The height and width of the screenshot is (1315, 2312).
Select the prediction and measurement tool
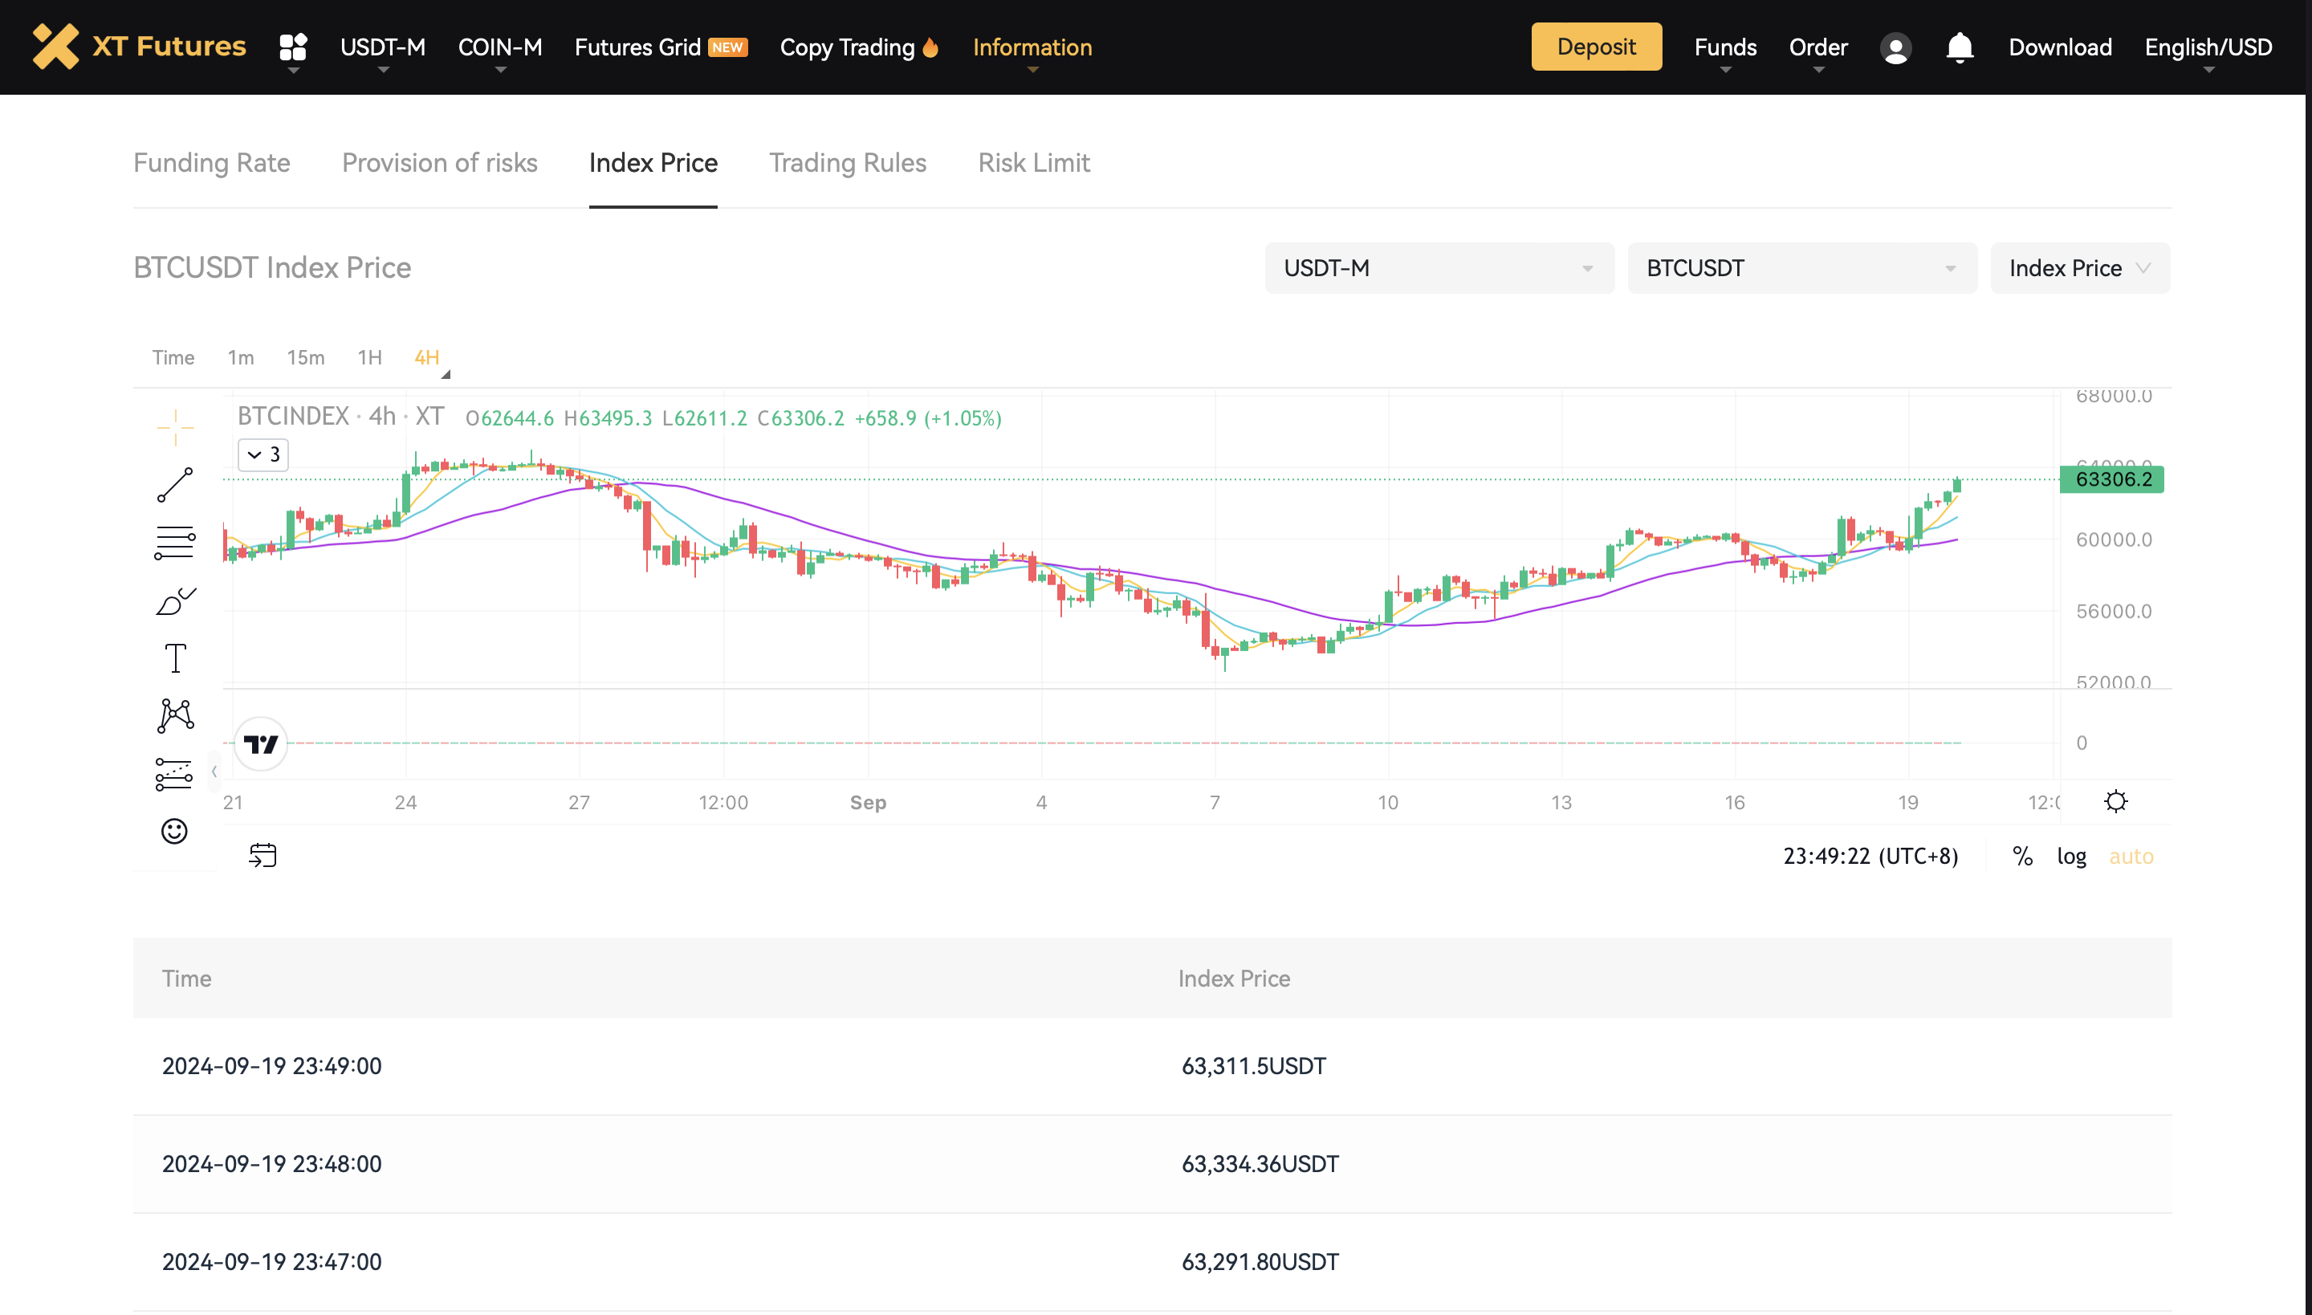(174, 773)
